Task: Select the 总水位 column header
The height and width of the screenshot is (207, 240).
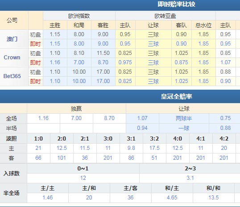Action: click(203, 25)
